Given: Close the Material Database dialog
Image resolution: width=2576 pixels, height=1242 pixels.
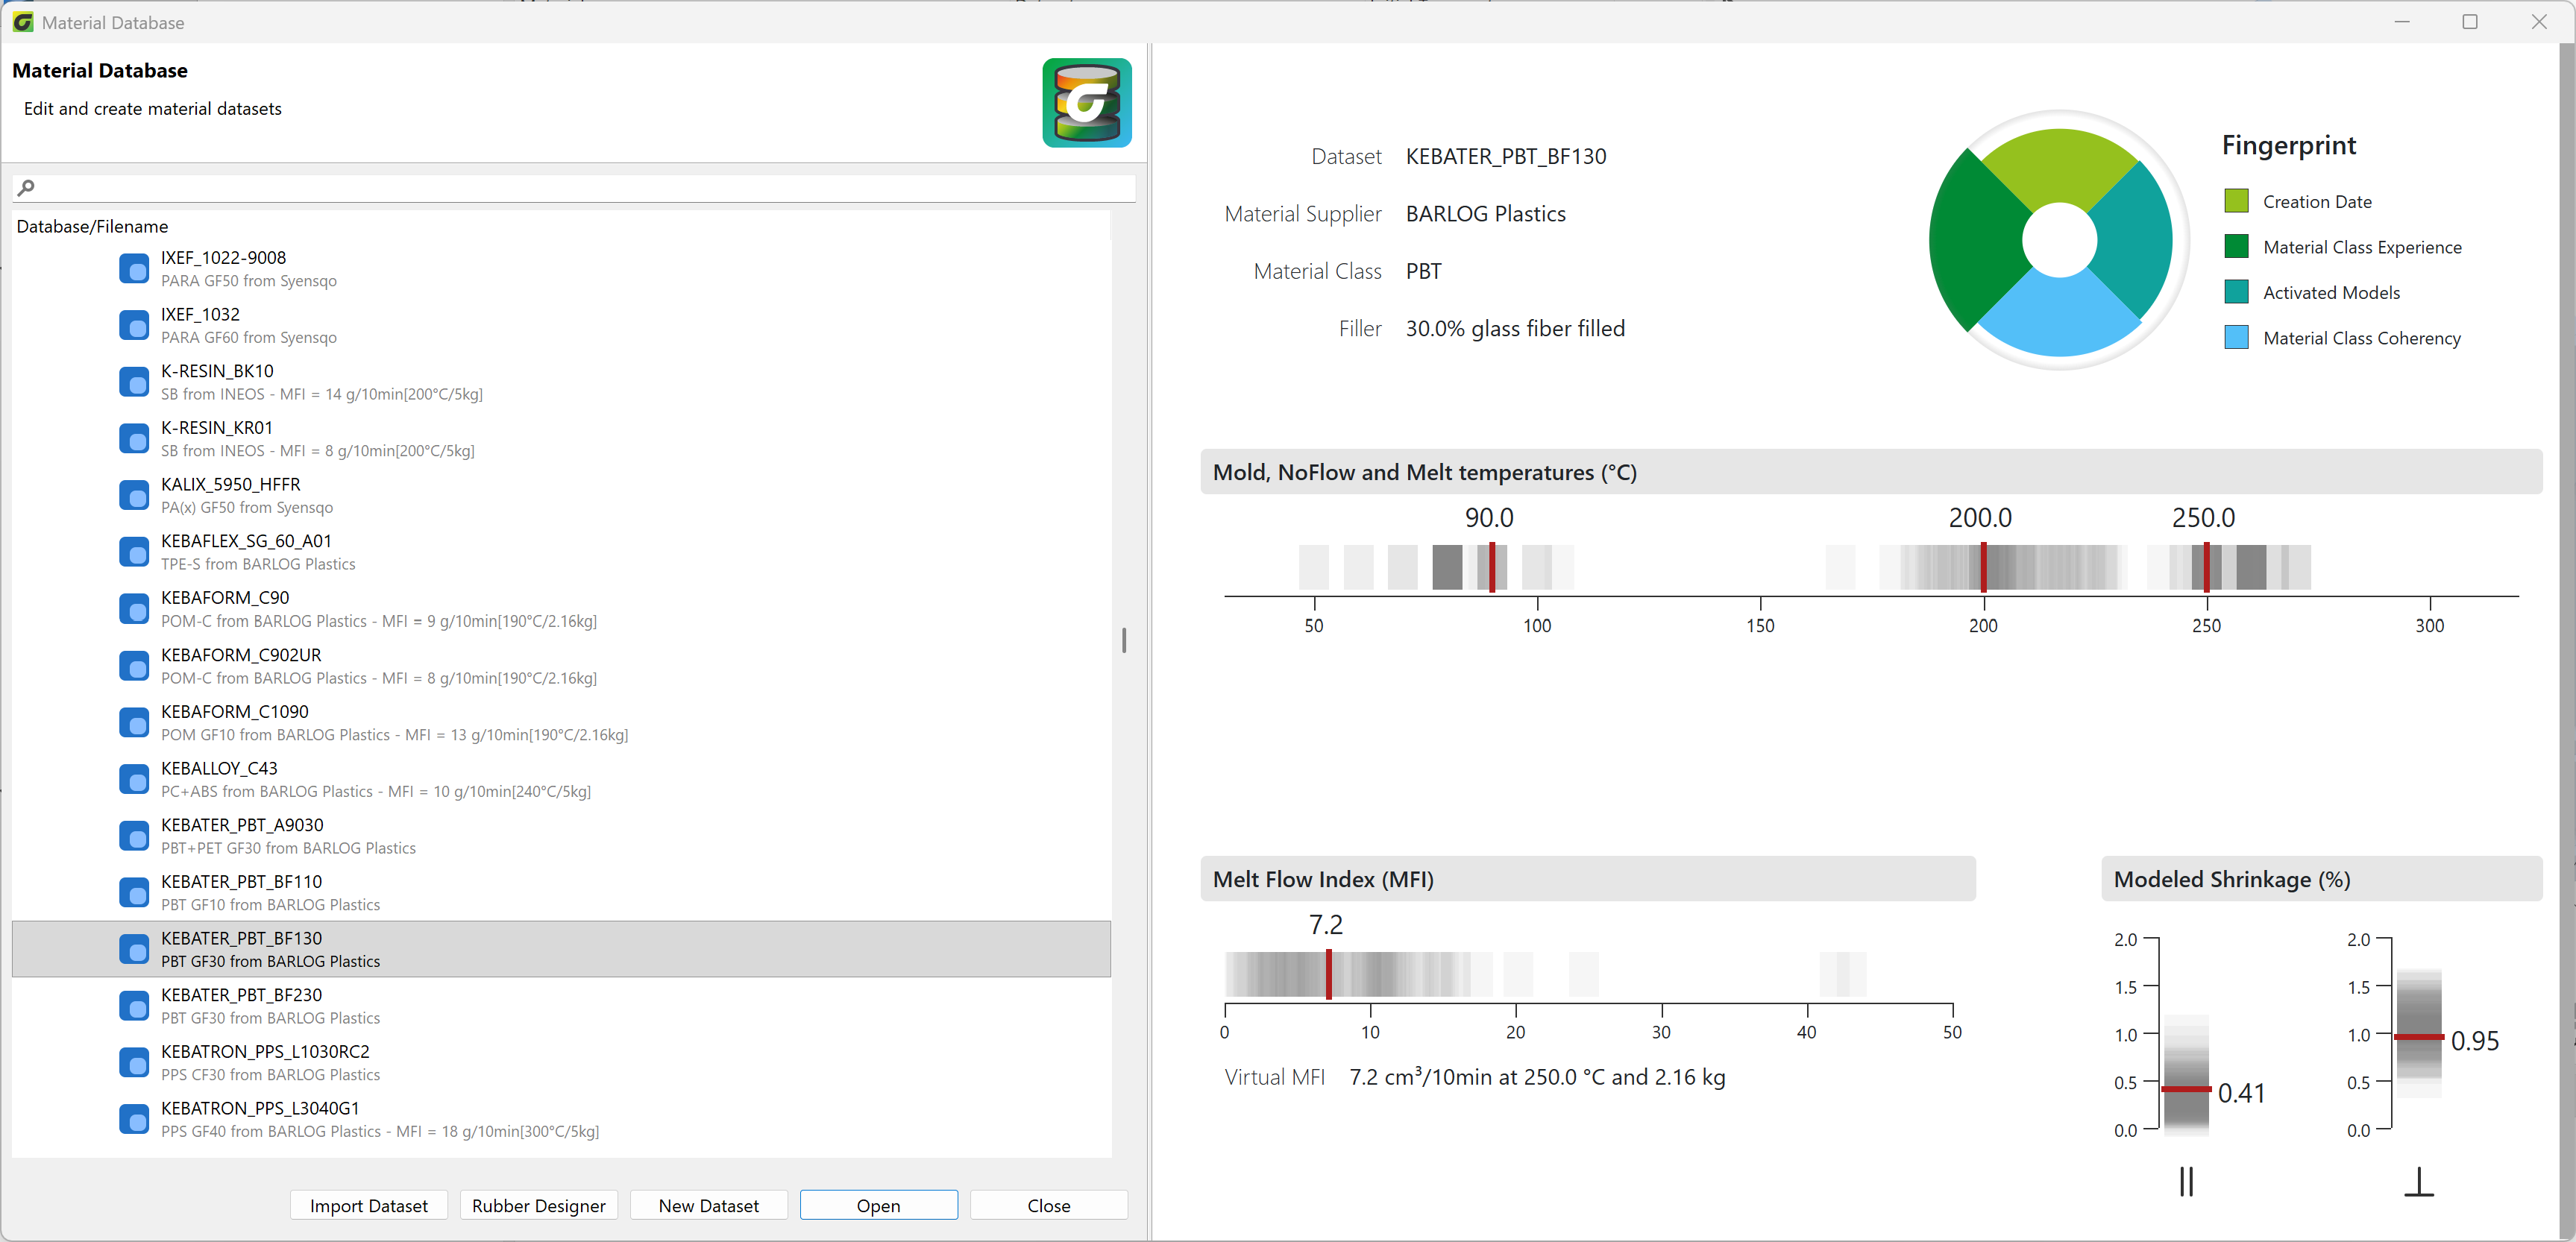Looking at the screenshot, I should click(x=1049, y=1205).
